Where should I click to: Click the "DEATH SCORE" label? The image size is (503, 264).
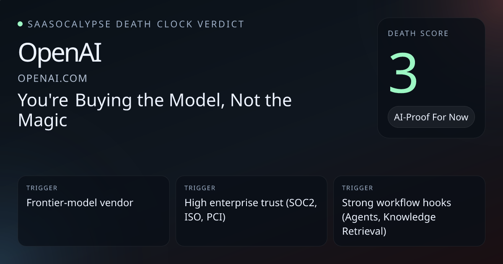point(418,34)
